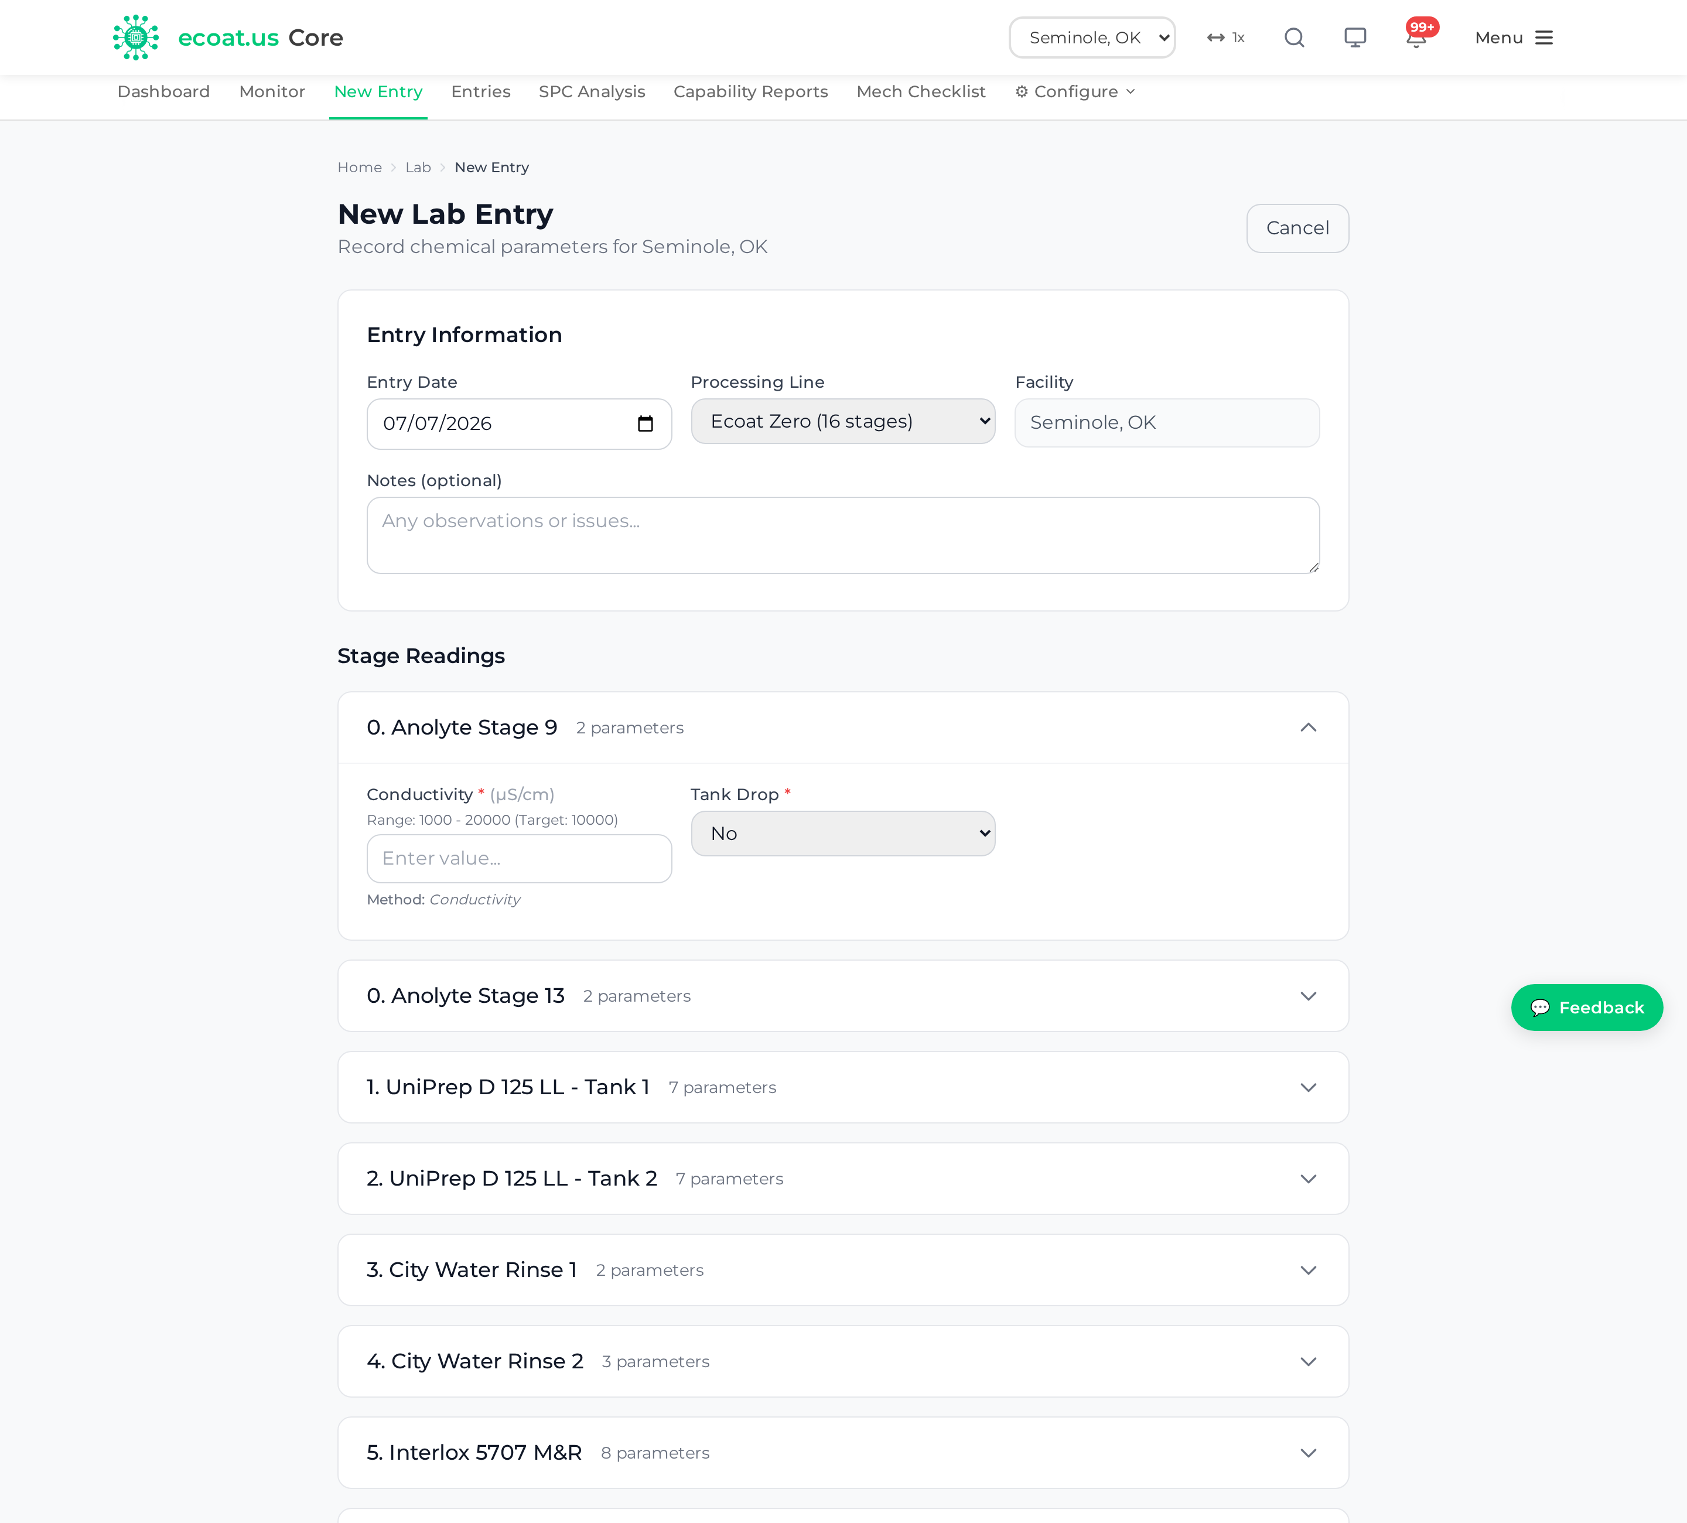This screenshot has height=1523, width=1687.
Task: Click the Cancel button
Action: point(1297,228)
